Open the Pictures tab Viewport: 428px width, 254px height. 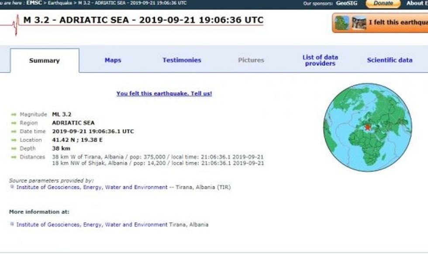point(251,60)
